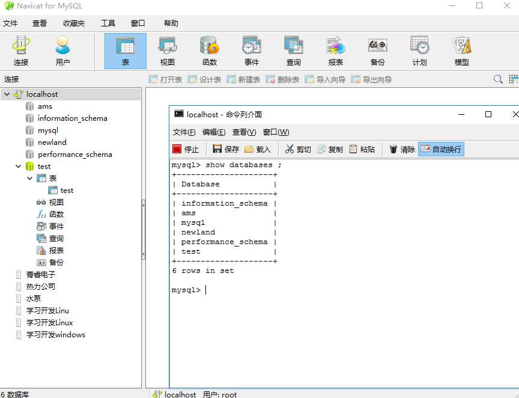This screenshot has height=398, width=519.
Task: Click the search magnifier icon
Action: (498, 79)
